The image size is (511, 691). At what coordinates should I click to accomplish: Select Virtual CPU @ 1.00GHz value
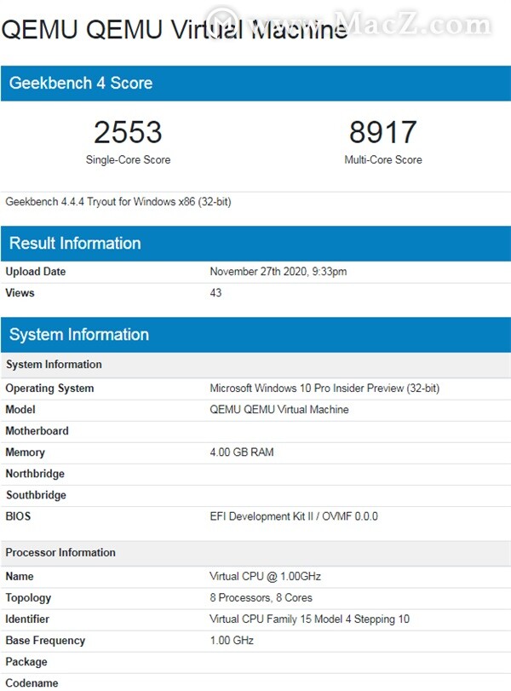click(x=265, y=577)
